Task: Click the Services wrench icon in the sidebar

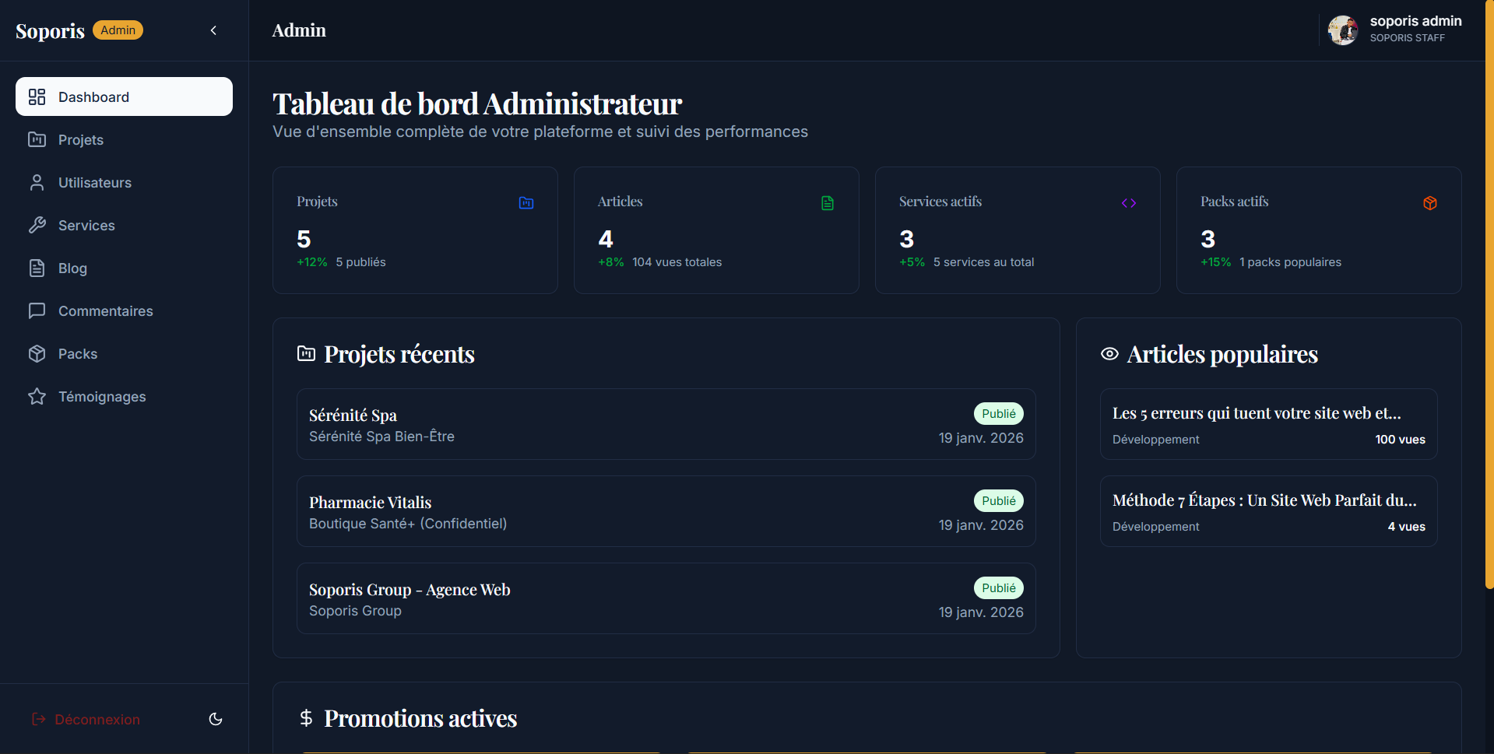Action: coord(37,226)
